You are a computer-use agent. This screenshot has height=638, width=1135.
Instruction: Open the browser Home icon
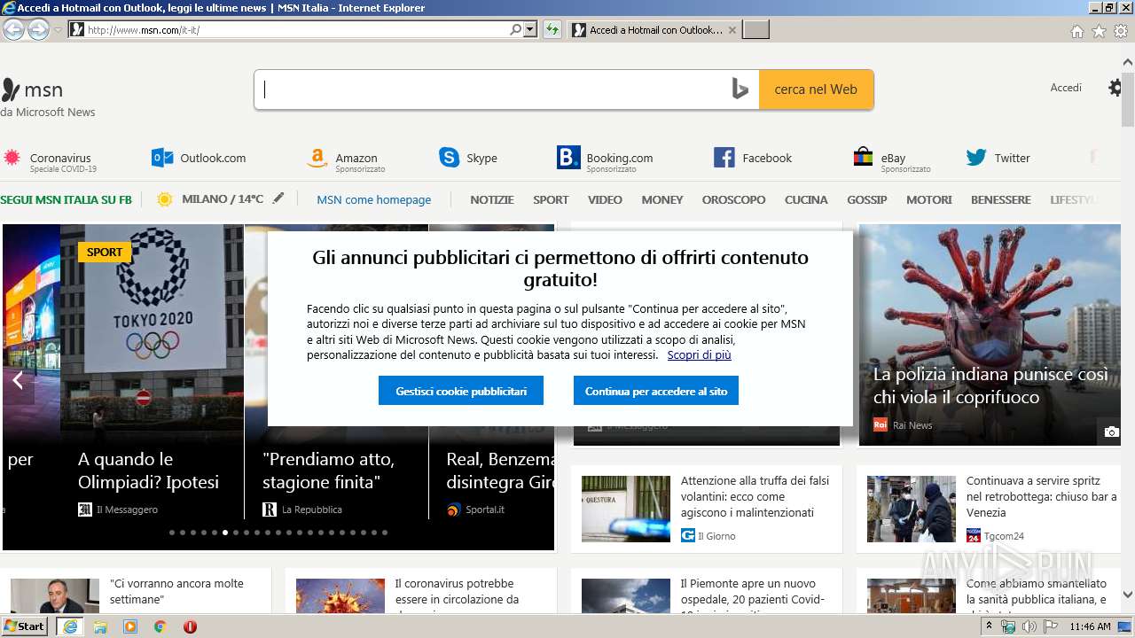pyautogui.click(x=1076, y=31)
